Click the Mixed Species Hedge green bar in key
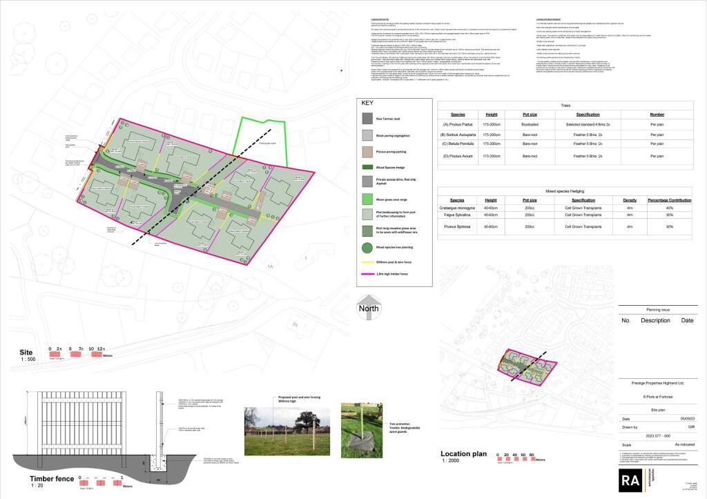This screenshot has height=499, width=707. [368, 166]
